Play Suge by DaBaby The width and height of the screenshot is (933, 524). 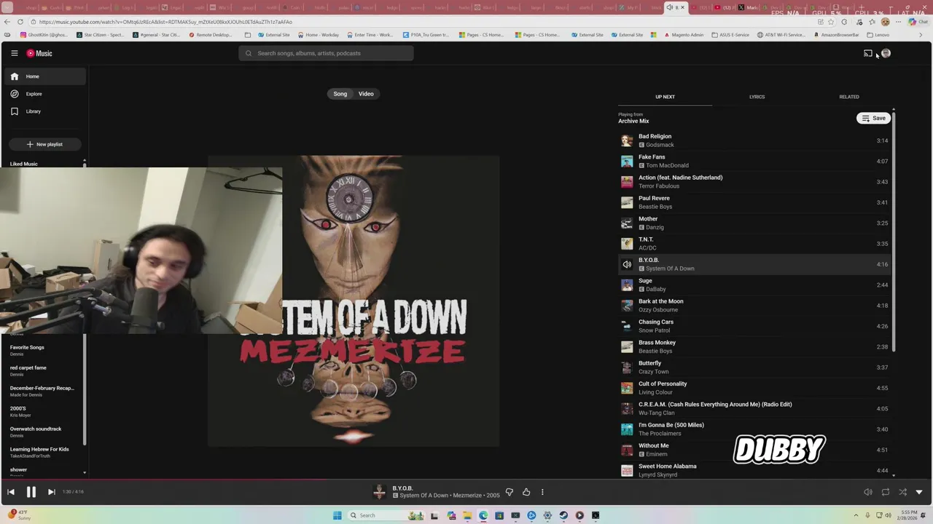754,285
